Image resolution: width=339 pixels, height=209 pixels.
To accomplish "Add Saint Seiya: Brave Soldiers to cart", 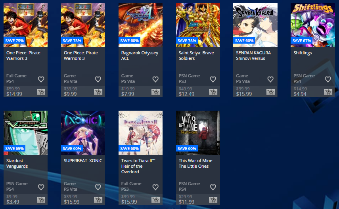I will point(213,92).
